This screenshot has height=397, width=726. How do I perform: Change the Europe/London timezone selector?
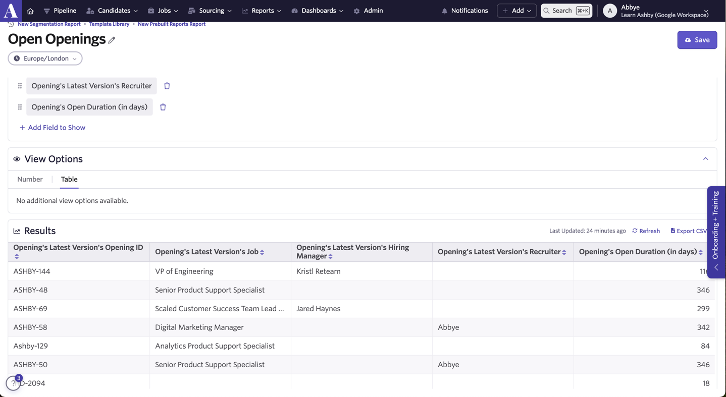click(x=45, y=59)
